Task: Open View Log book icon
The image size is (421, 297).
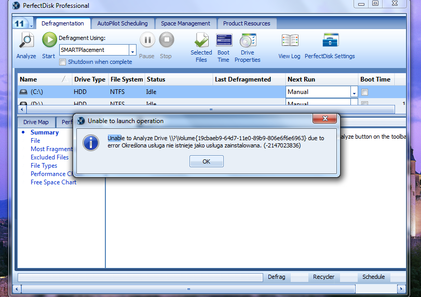Action: point(290,41)
